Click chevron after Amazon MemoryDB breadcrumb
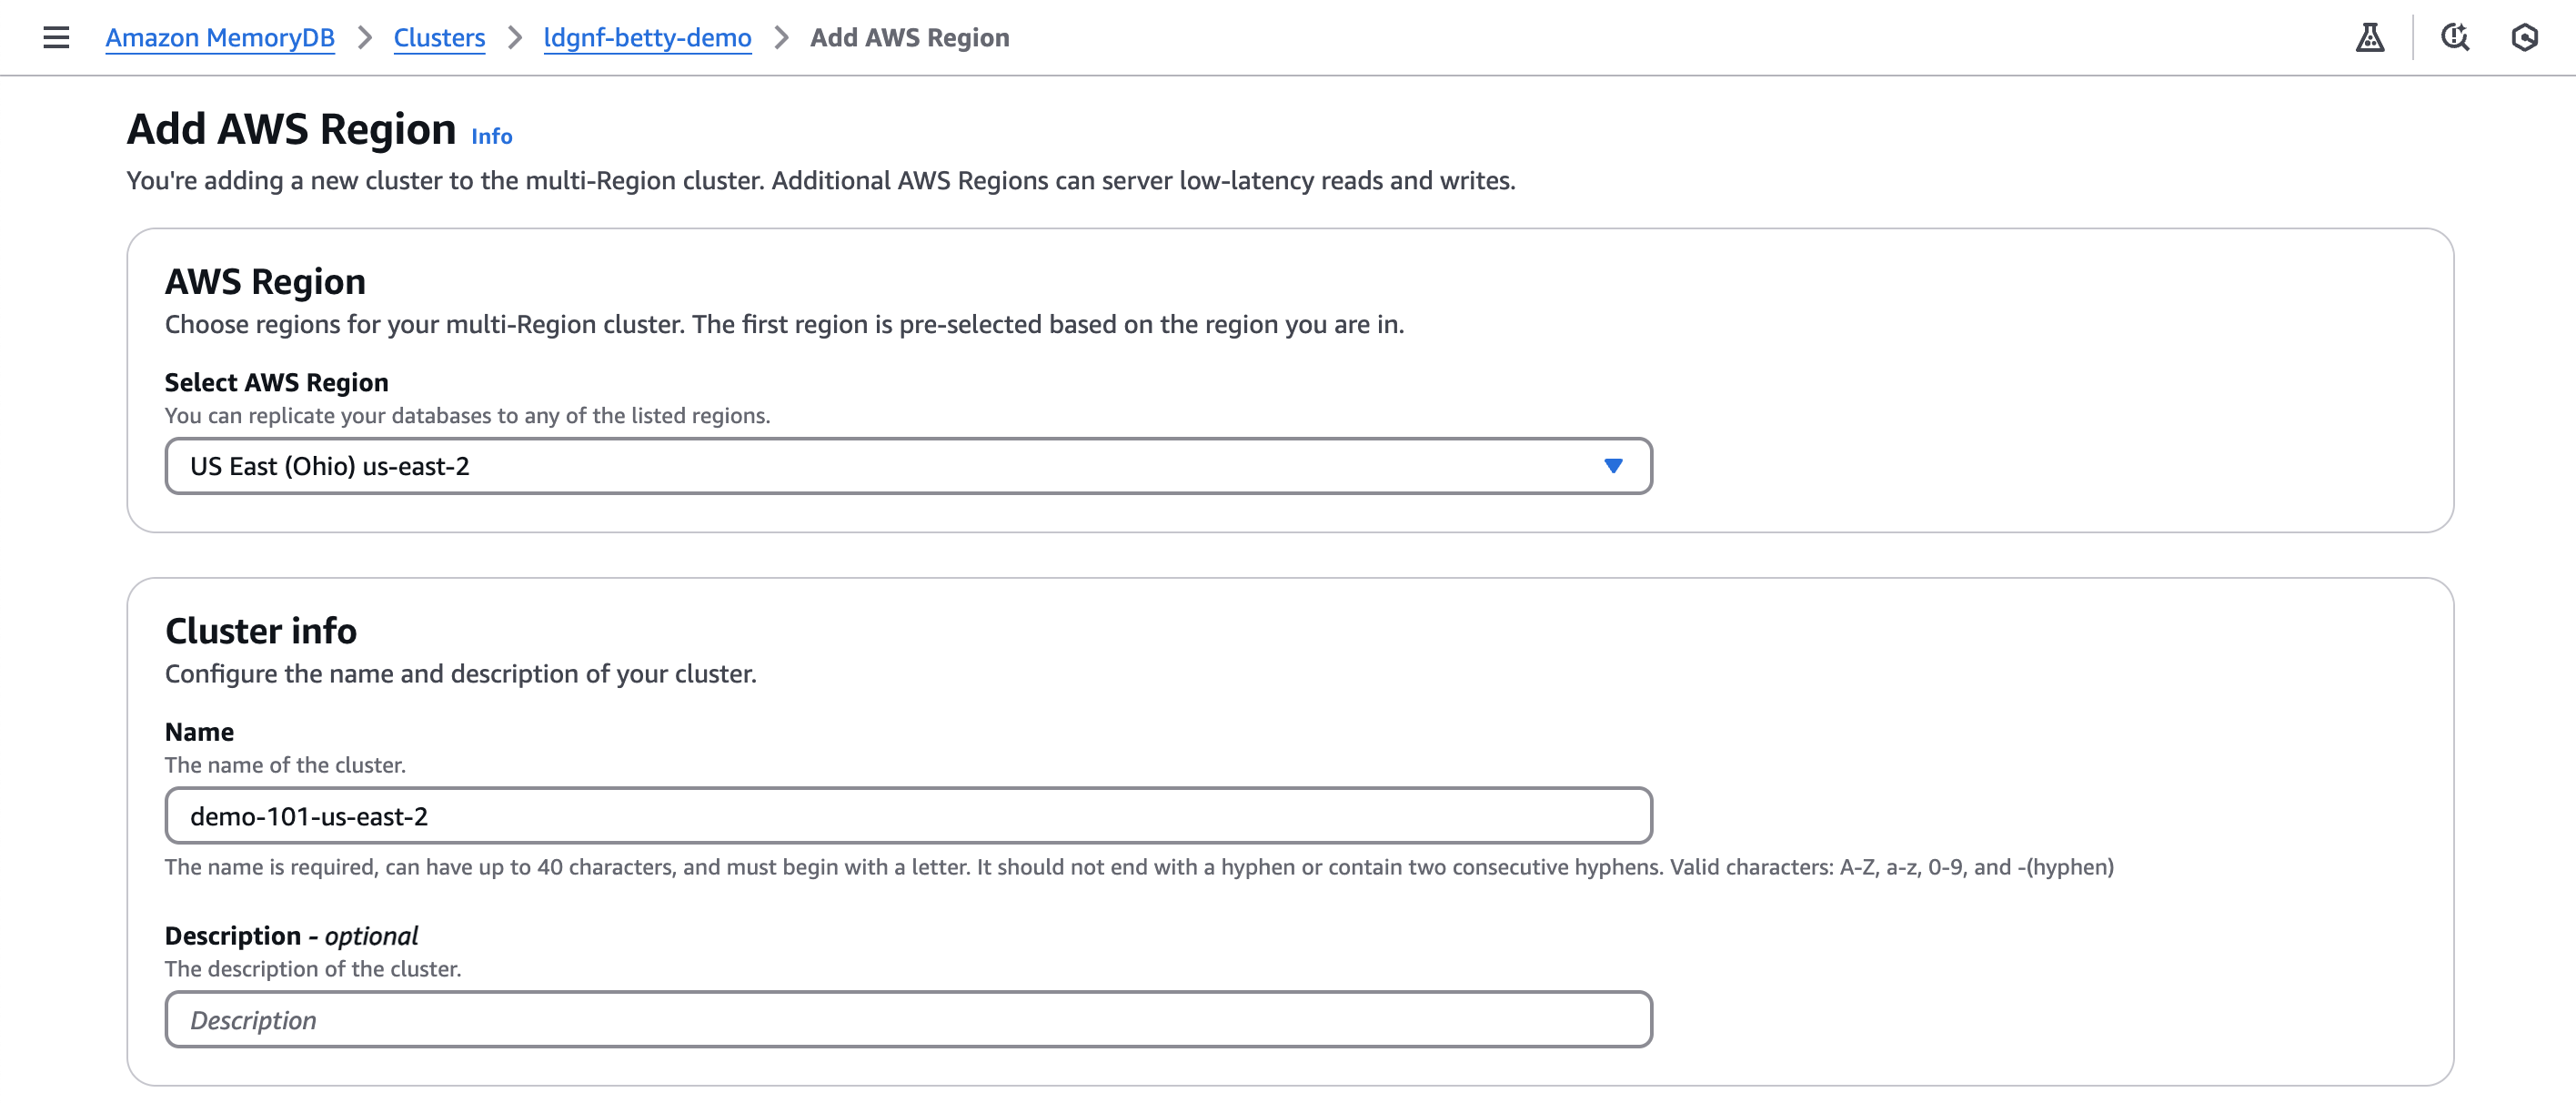This screenshot has height=1103, width=2576. coord(365,37)
